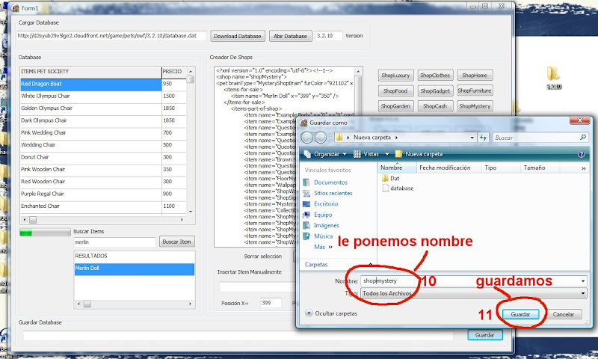
Task: Open Imágenes in favorite links
Action: (x=326, y=225)
